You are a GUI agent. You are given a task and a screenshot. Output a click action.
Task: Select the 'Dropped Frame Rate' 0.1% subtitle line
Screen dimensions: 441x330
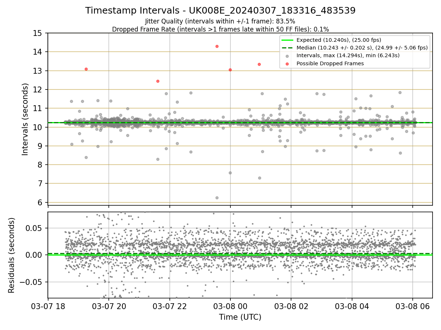click(220, 29)
